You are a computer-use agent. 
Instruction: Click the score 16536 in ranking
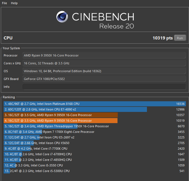pos(180,104)
